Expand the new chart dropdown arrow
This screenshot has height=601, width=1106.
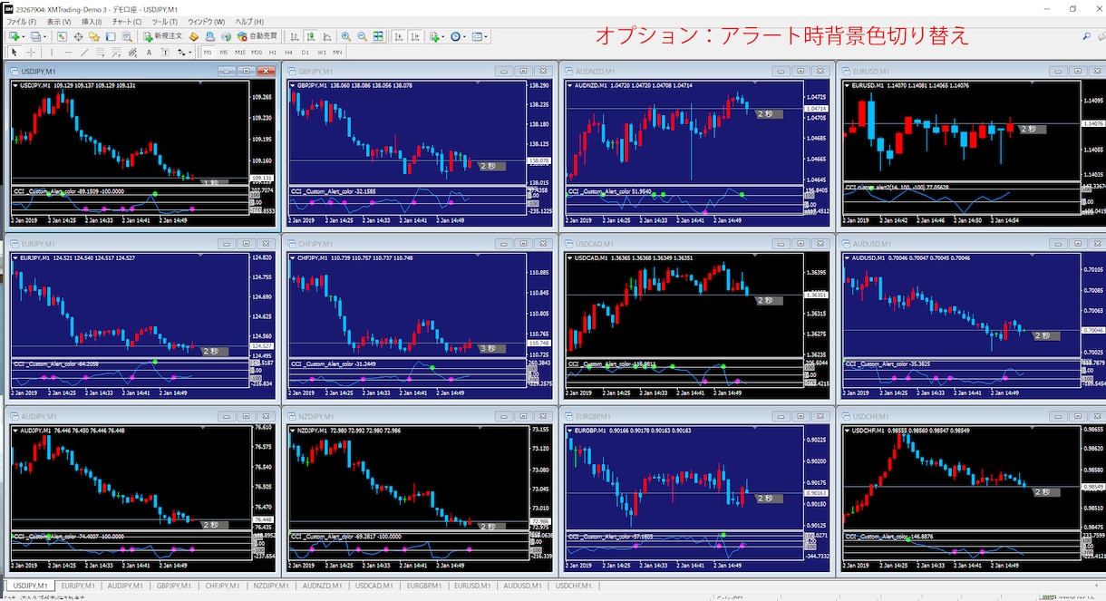[x=24, y=36]
